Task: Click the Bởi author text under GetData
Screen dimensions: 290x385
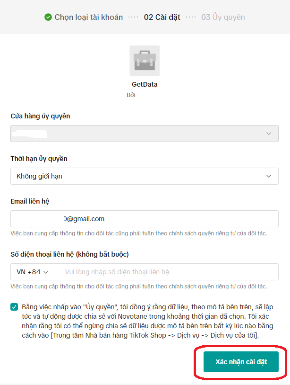Action: tap(131, 95)
